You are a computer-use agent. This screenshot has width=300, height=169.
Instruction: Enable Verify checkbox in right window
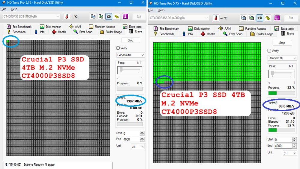pyautogui.click(x=269, y=51)
